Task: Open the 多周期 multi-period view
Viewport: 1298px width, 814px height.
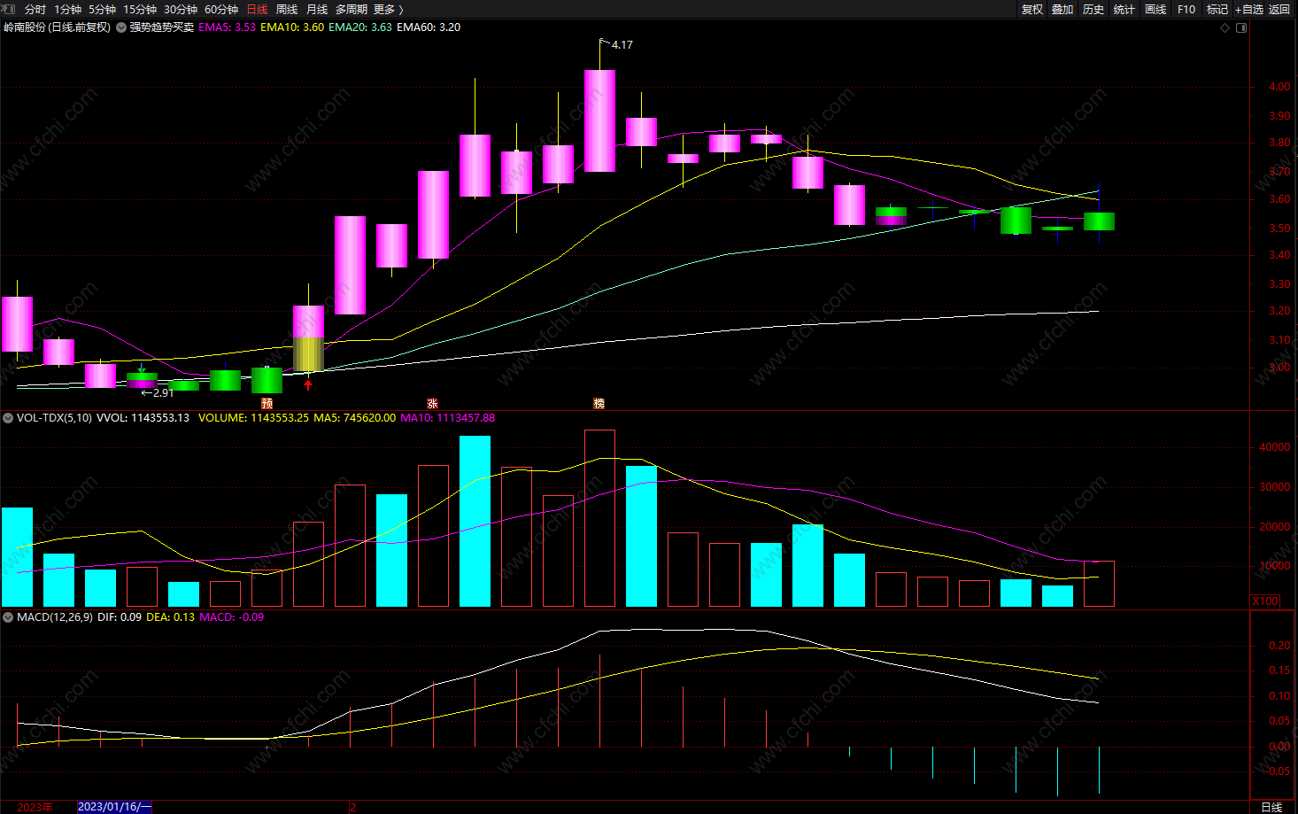Action: 352,9
